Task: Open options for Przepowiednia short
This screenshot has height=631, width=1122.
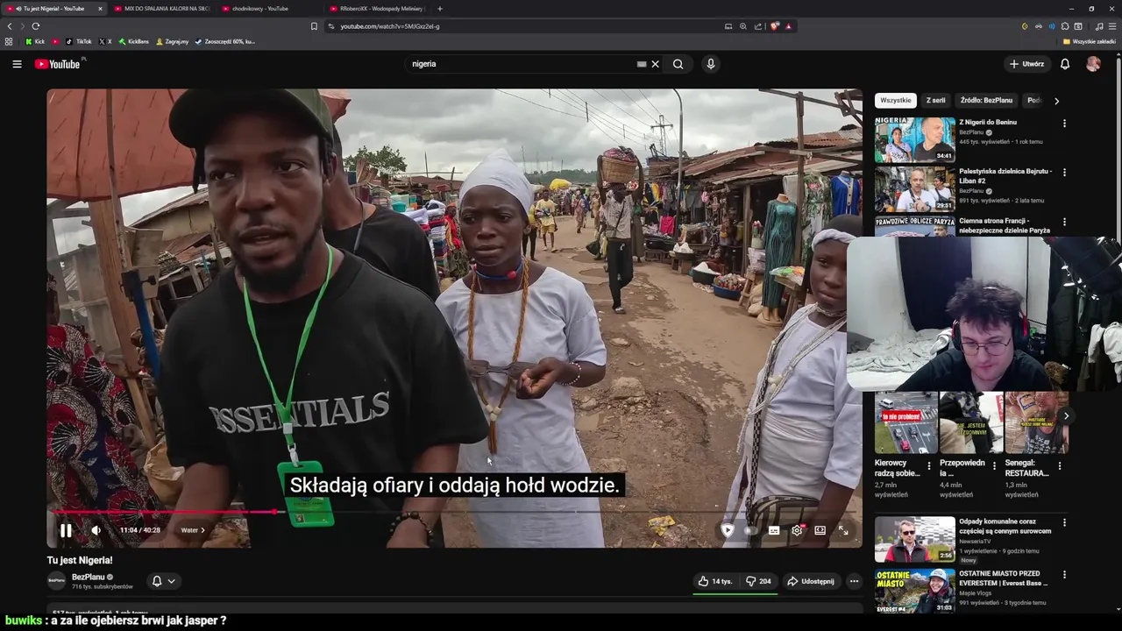Action: [994, 465]
